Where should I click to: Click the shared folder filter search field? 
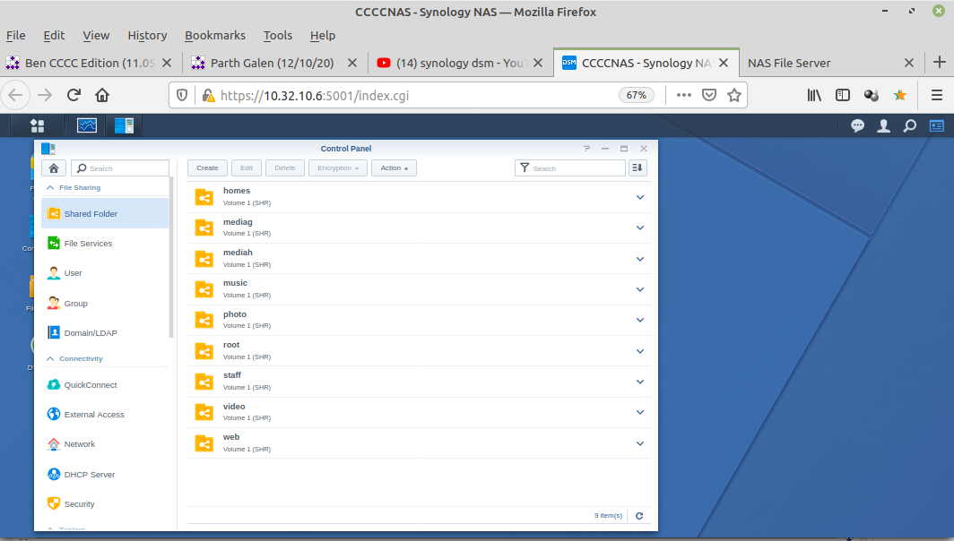point(576,167)
